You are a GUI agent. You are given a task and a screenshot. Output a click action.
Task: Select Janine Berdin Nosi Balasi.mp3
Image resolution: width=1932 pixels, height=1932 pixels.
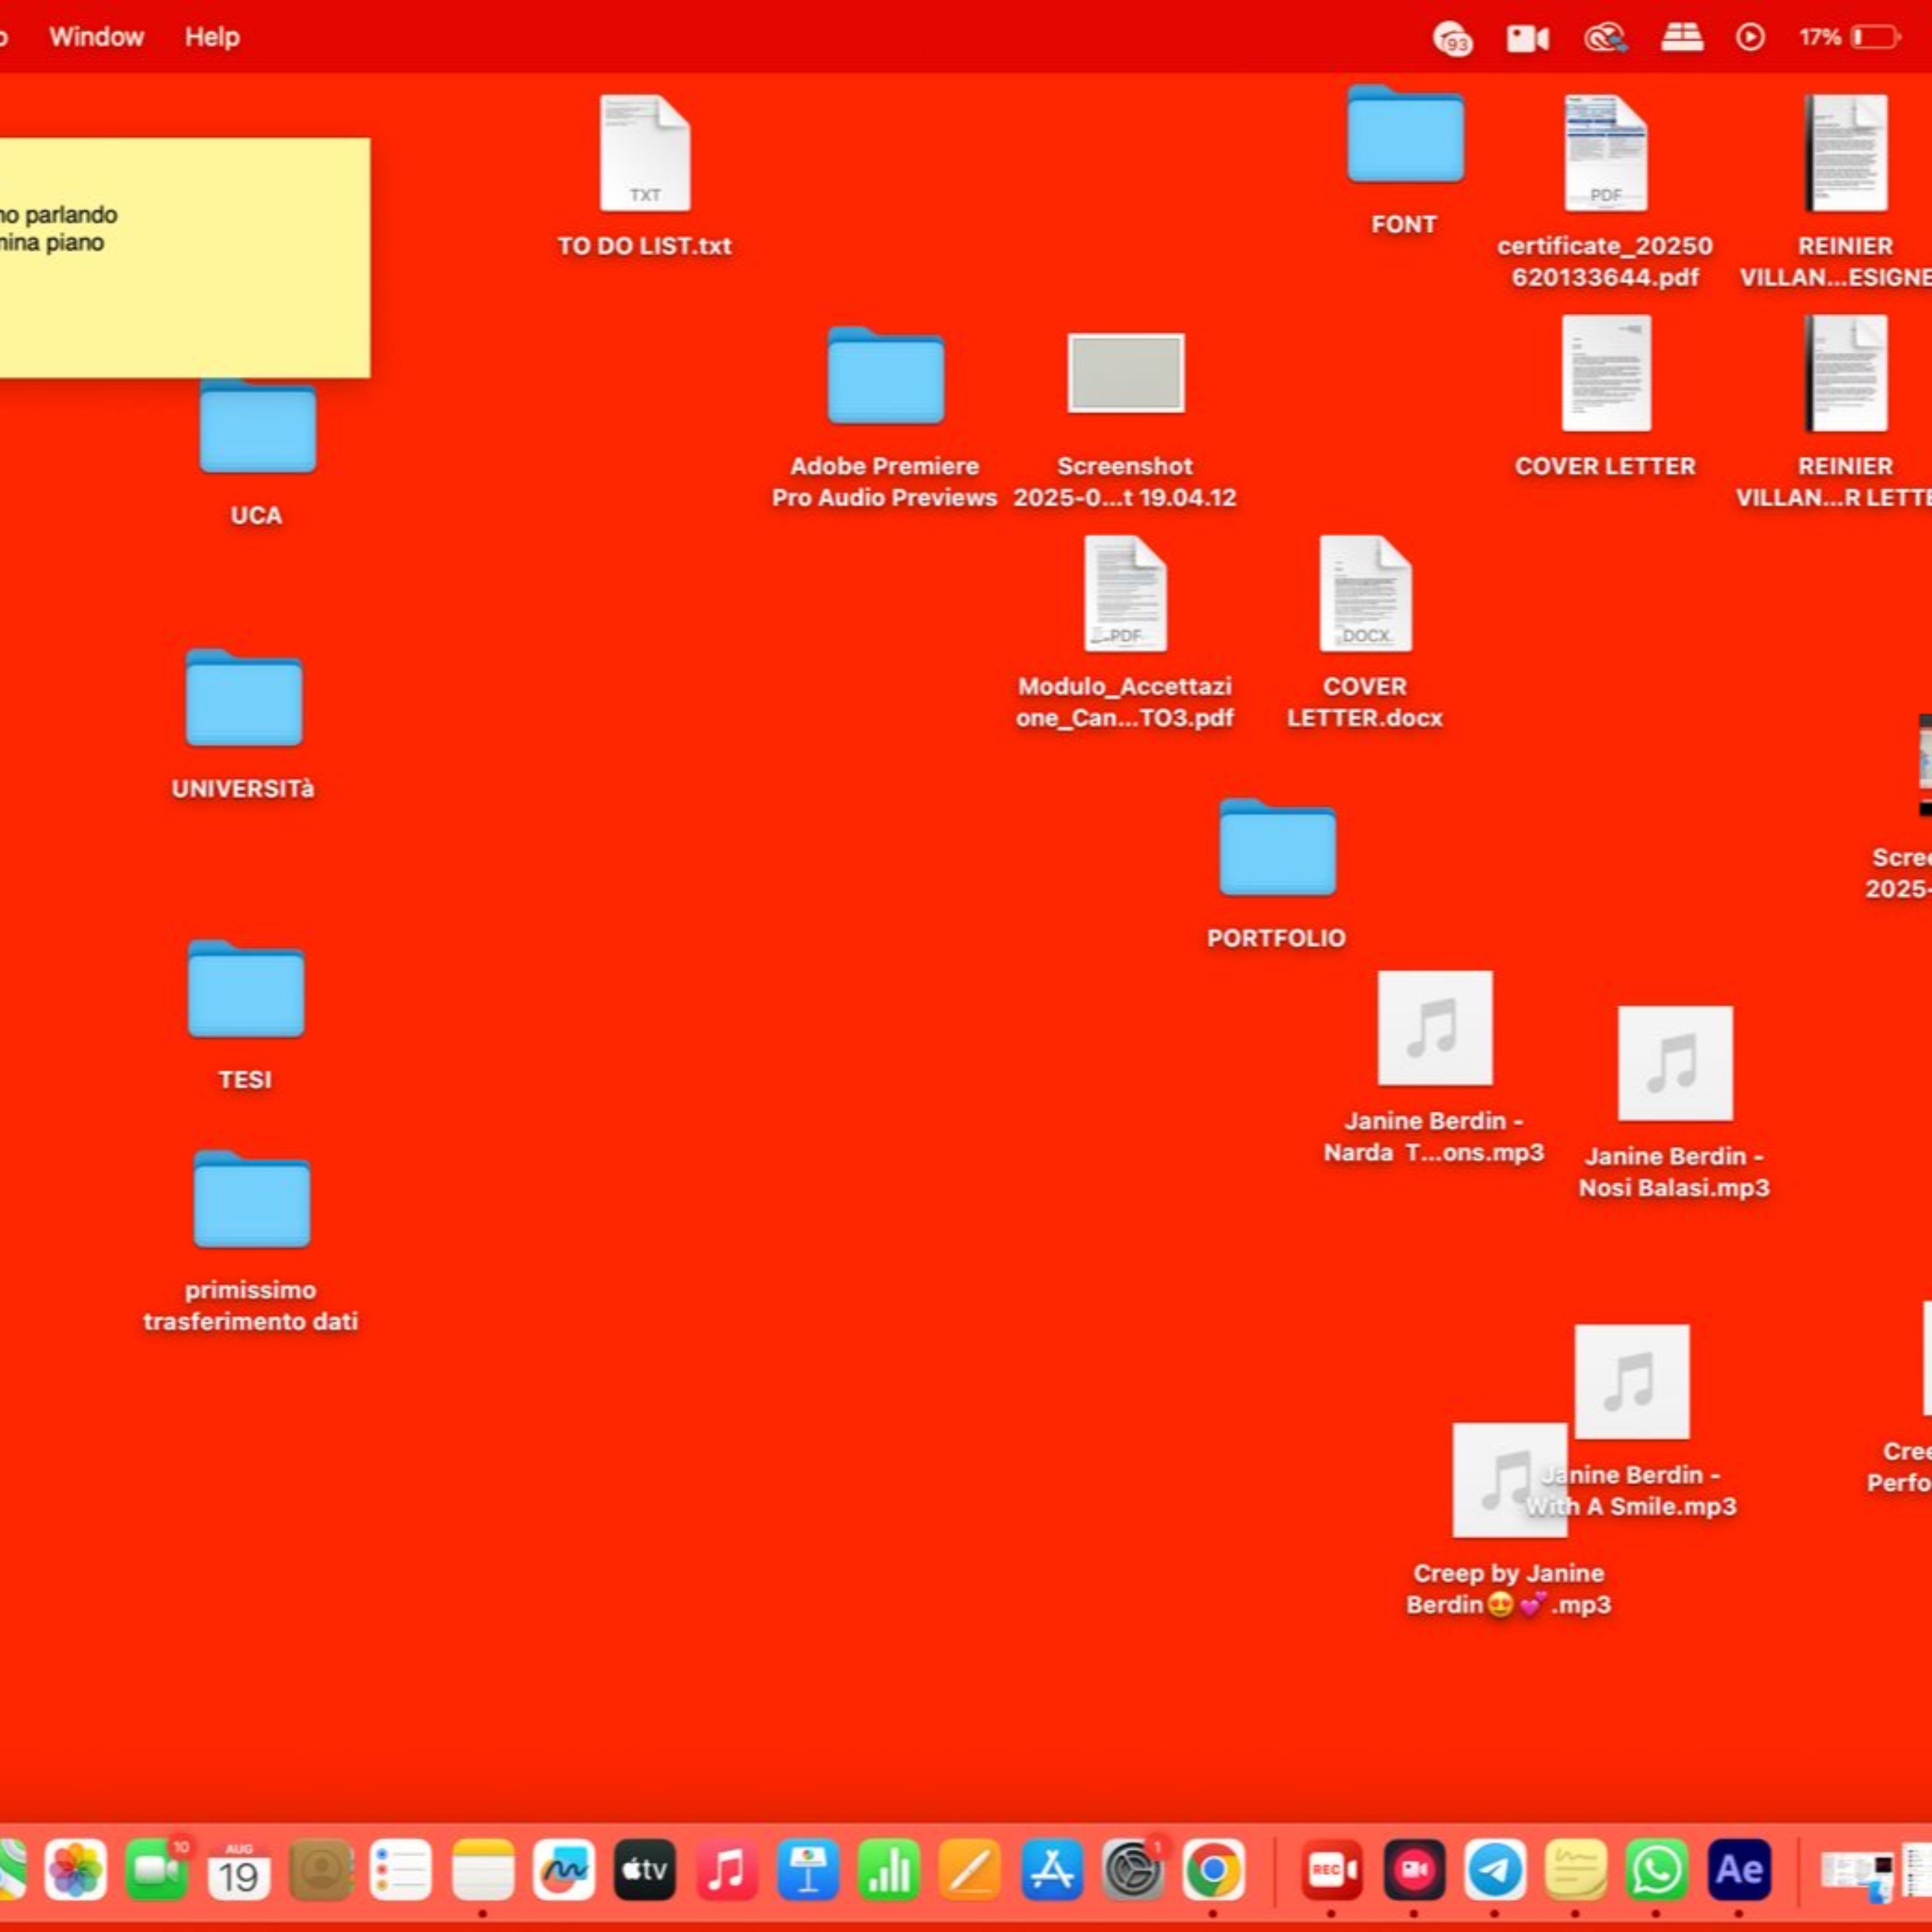pyautogui.click(x=1675, y=1063)
